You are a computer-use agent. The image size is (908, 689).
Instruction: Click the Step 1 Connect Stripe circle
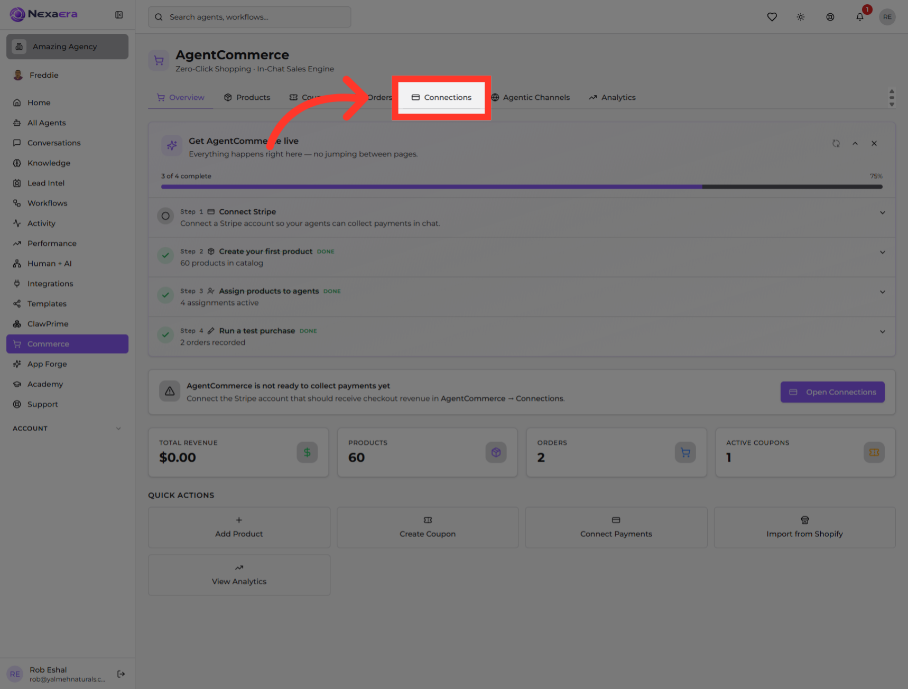click(x=165, y=216)
